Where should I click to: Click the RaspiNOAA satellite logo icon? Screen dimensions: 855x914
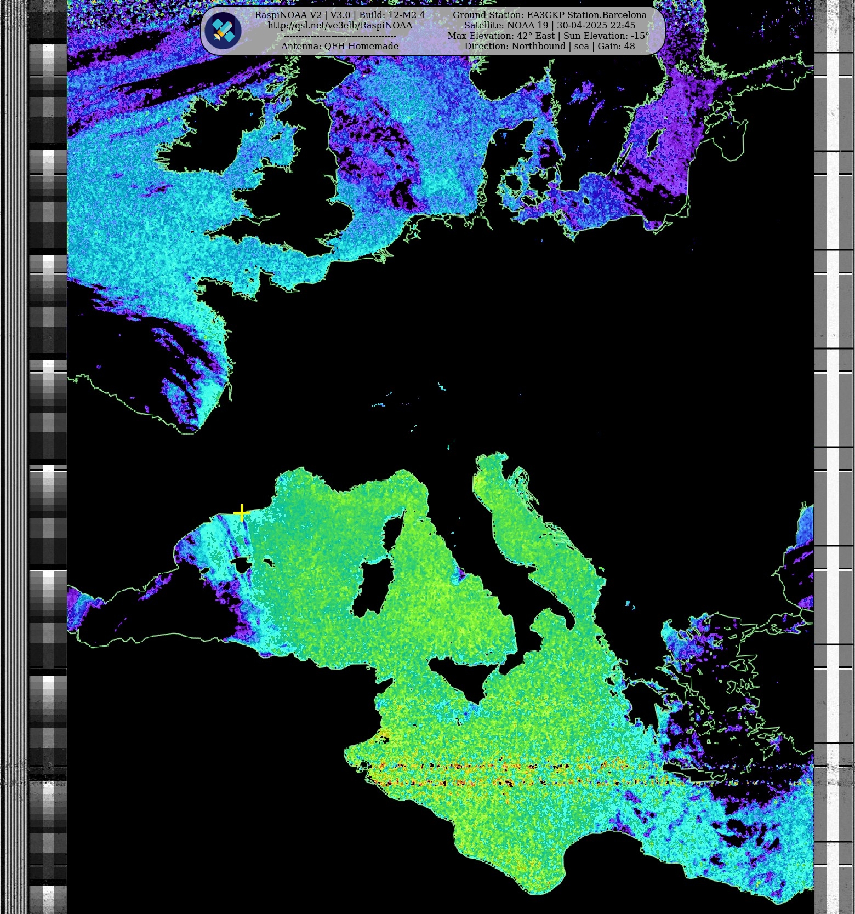(x=223, y=31)
